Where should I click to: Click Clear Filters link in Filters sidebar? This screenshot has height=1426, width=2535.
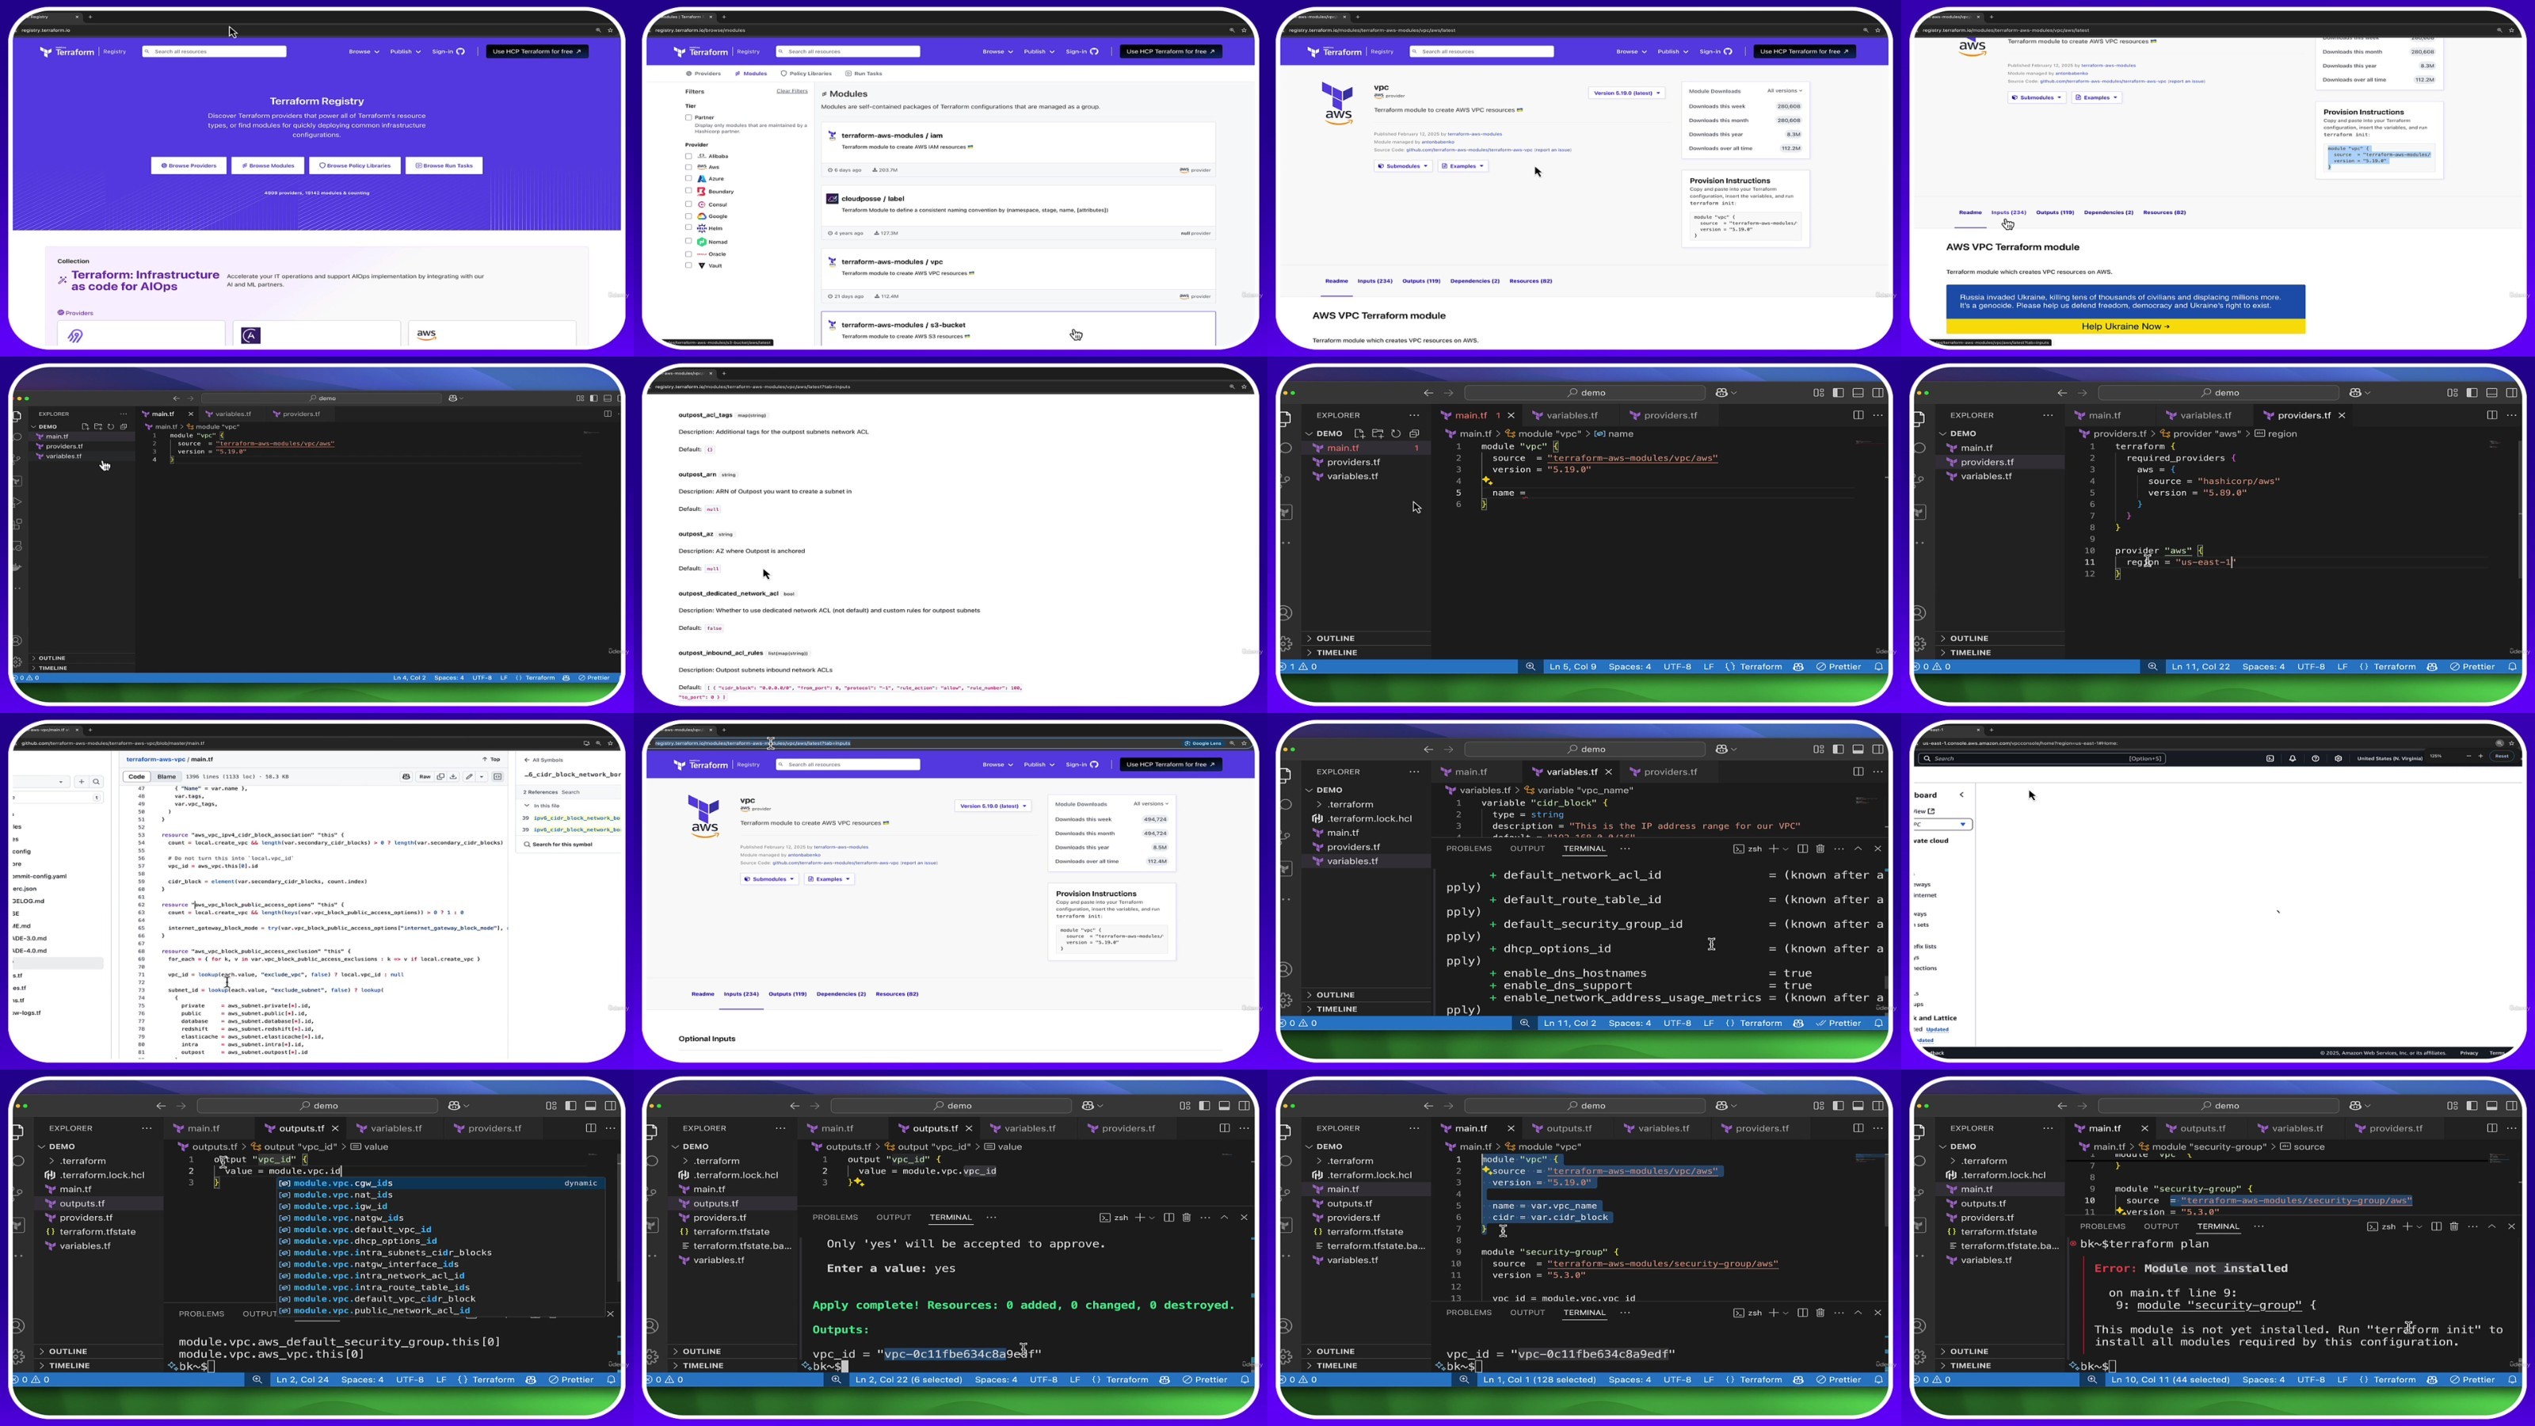point(792,92)
